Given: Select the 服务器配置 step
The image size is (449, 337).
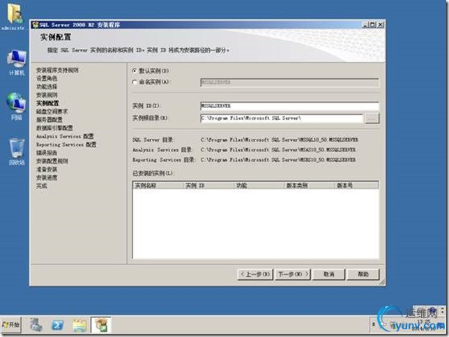Looking at the screenshot, I should click(x=50, y=120).
